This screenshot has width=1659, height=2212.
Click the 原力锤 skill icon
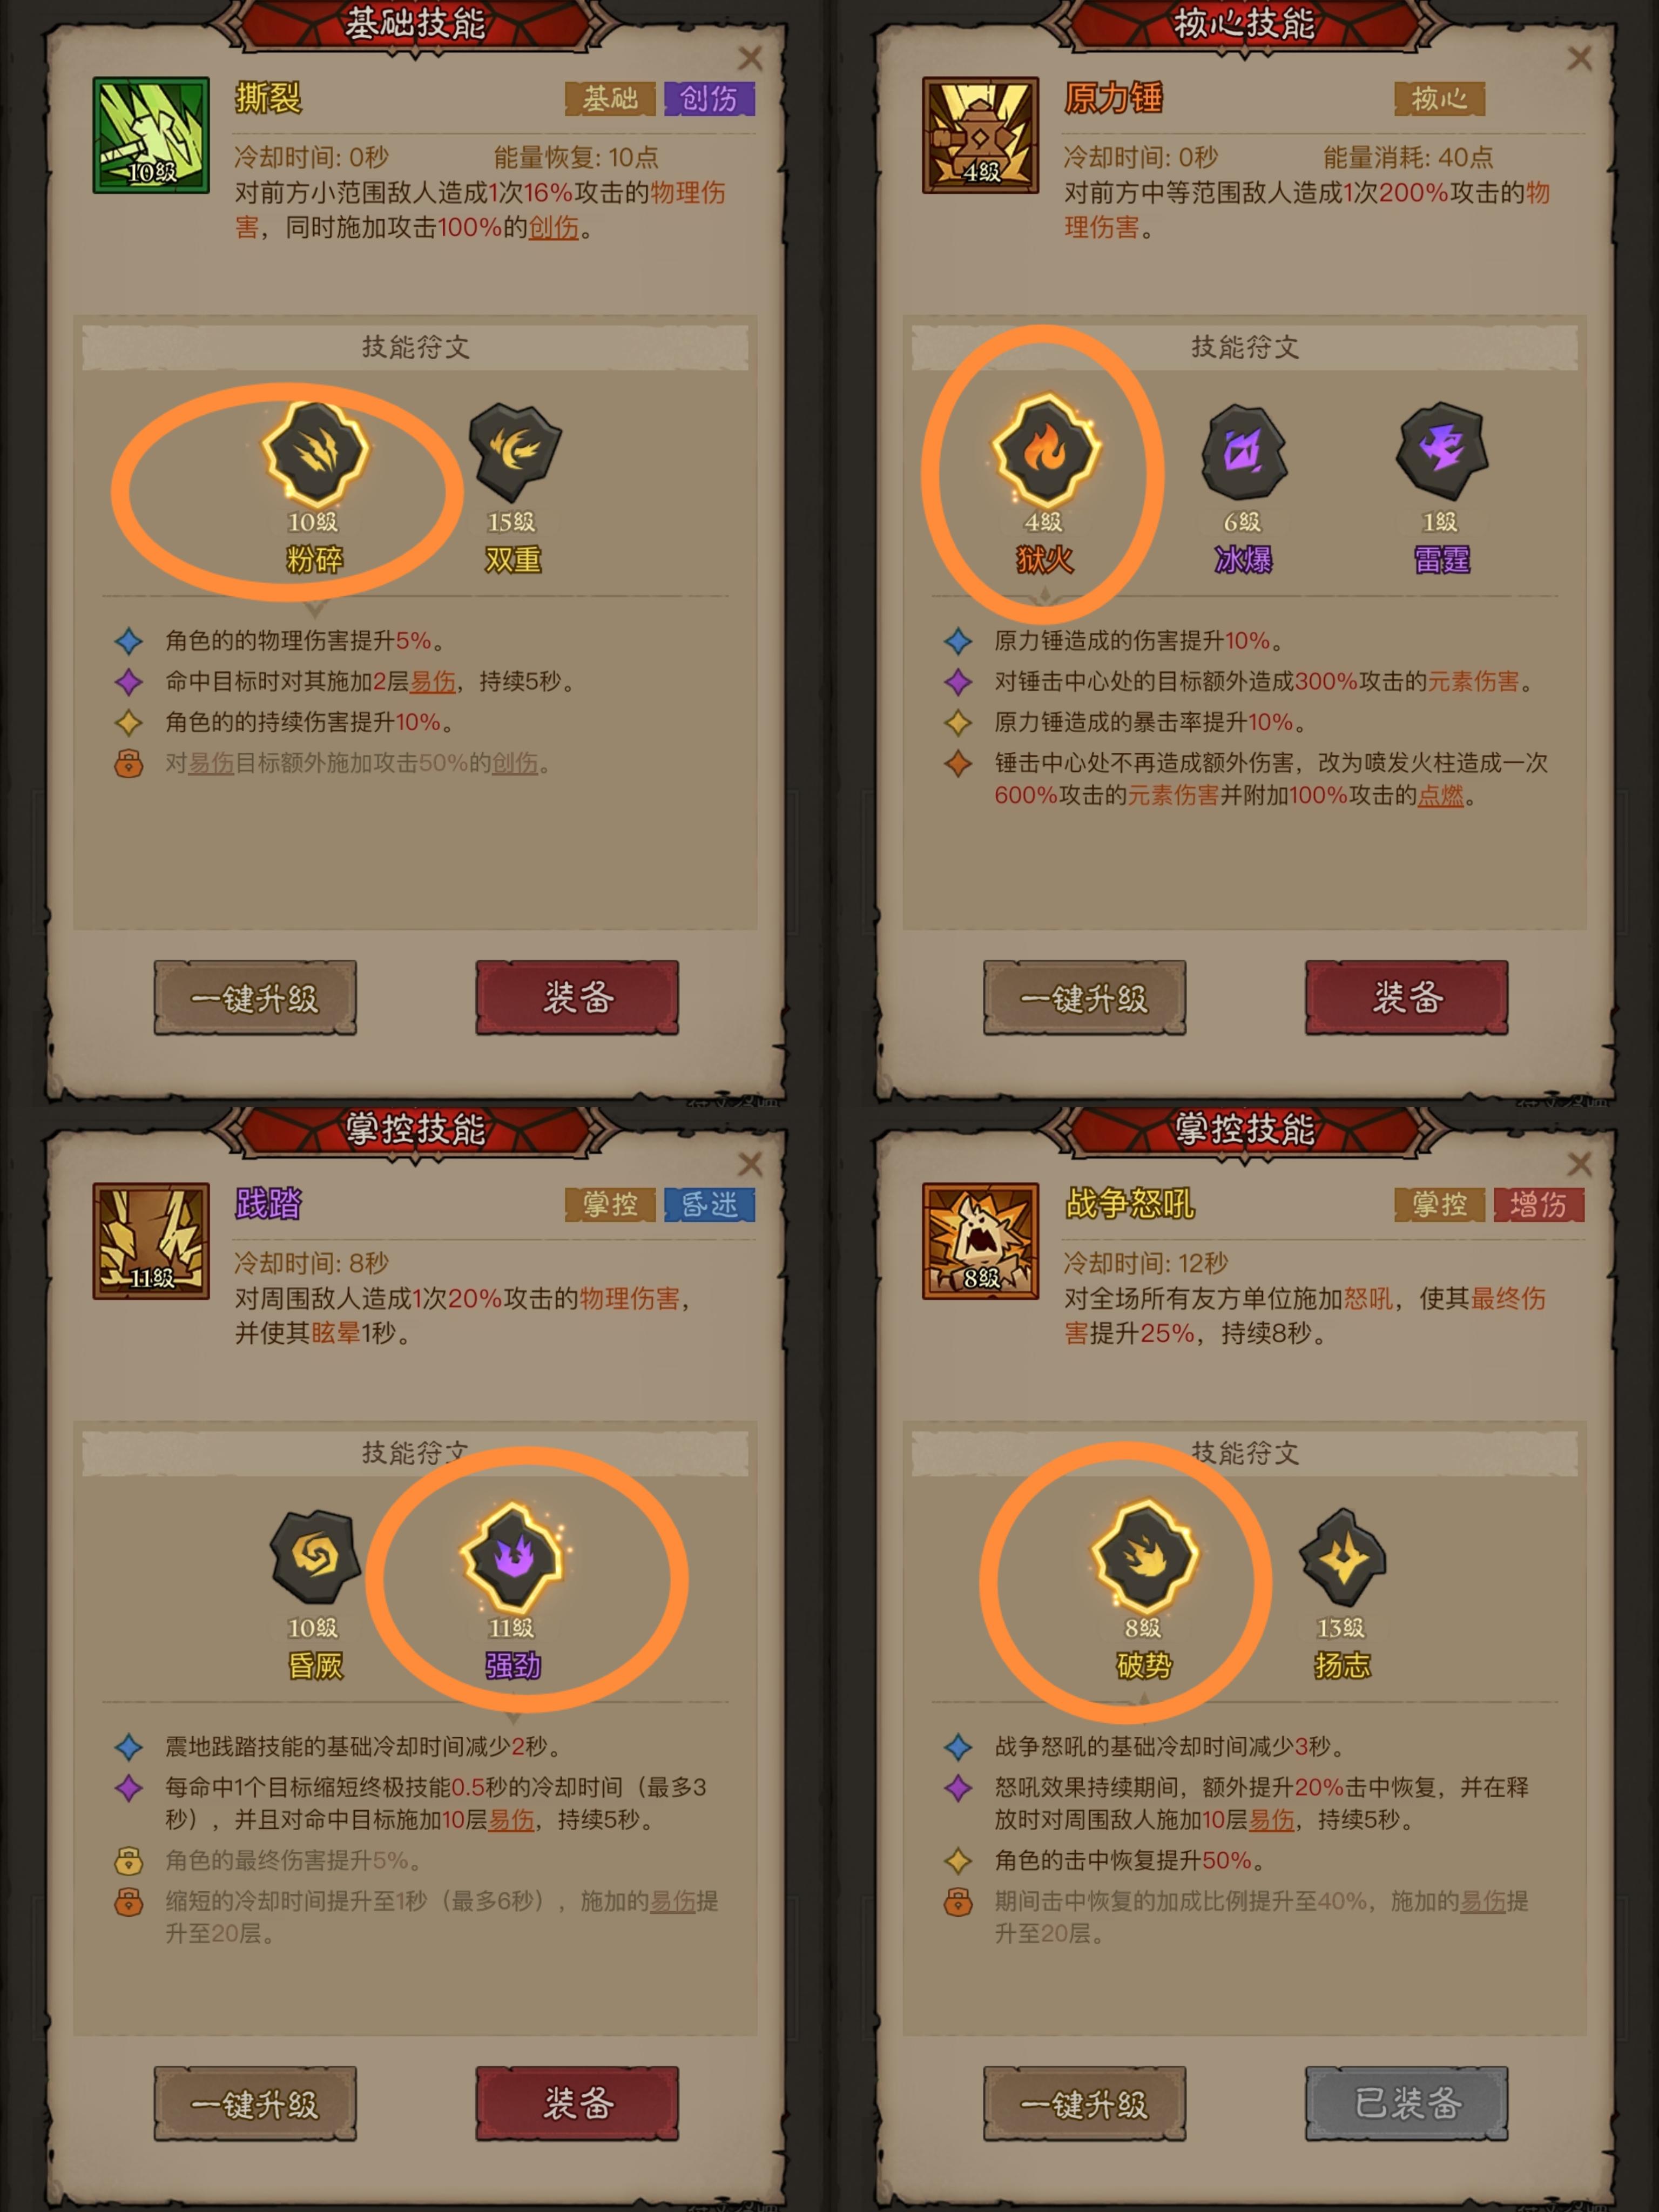click(x=981, y=135)
